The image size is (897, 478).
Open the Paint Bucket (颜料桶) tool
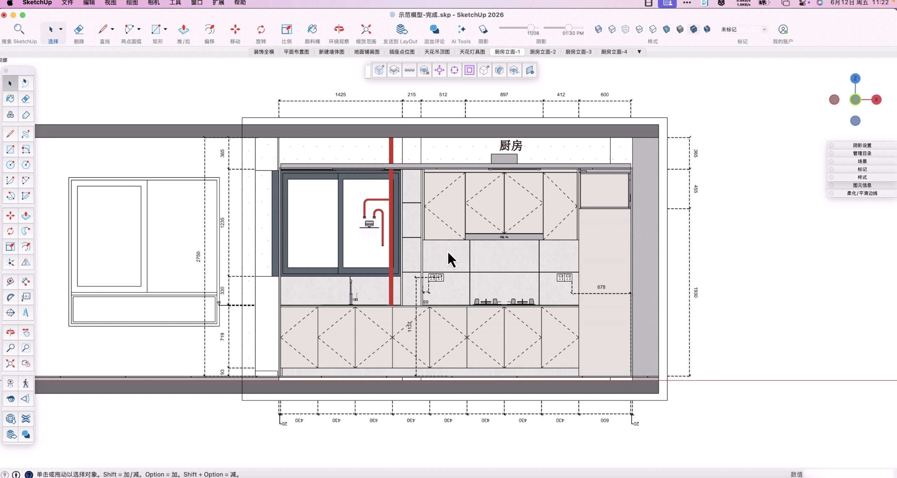click(x=312, y=34)
